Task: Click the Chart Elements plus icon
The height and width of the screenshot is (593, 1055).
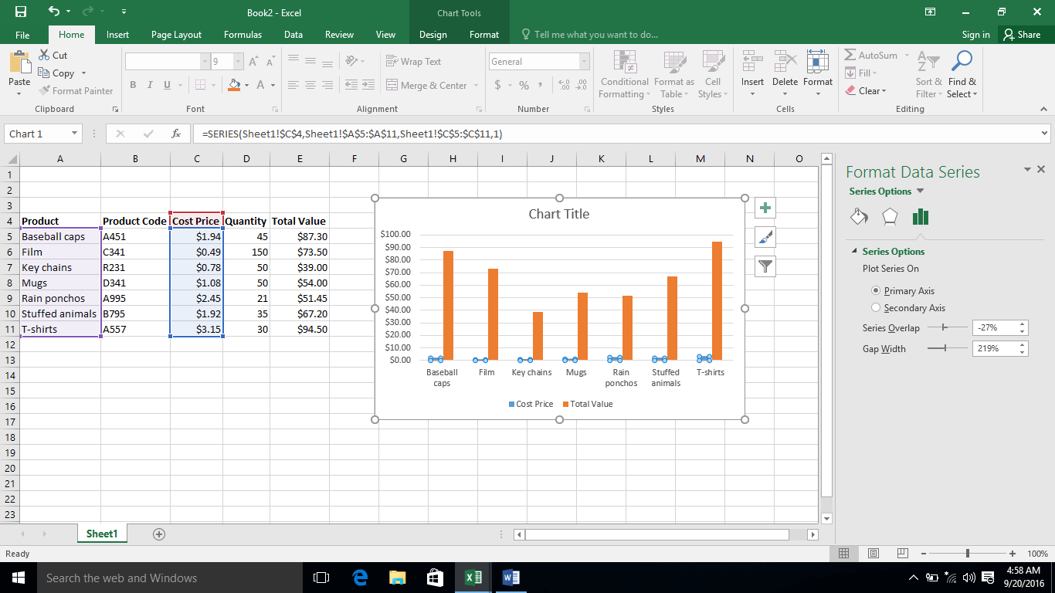Action: tap(765, 208)
